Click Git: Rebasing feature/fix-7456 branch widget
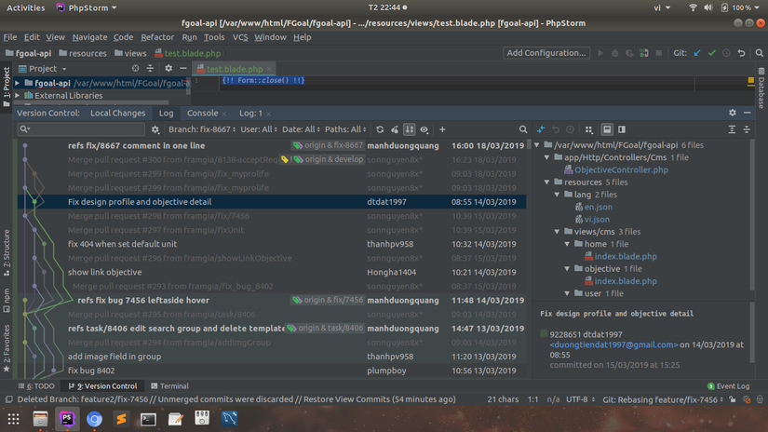 pyautogui.click(x=663, y=399)
